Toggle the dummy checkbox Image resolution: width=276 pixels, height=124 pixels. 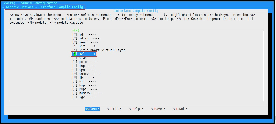75,74
